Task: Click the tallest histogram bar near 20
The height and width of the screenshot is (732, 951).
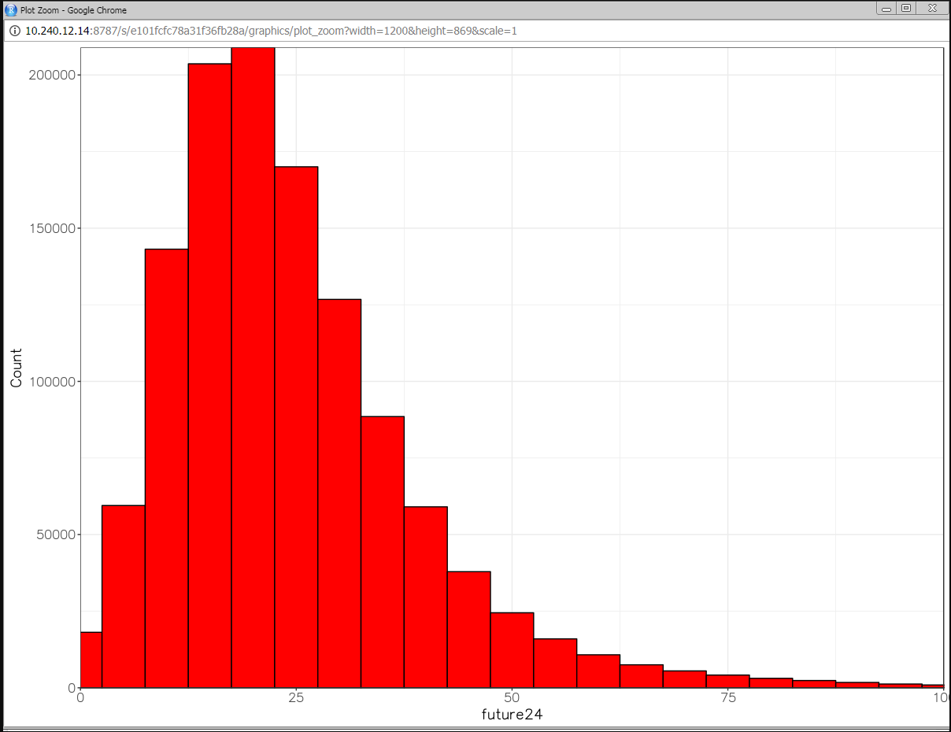Action: tap(253, 368)
